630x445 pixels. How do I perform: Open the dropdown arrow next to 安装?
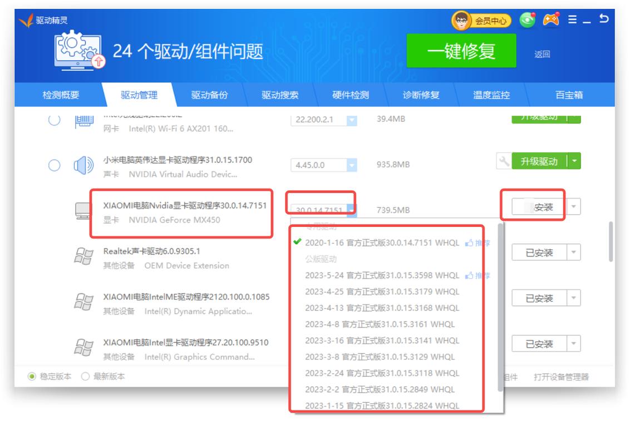tap(573, 206)
